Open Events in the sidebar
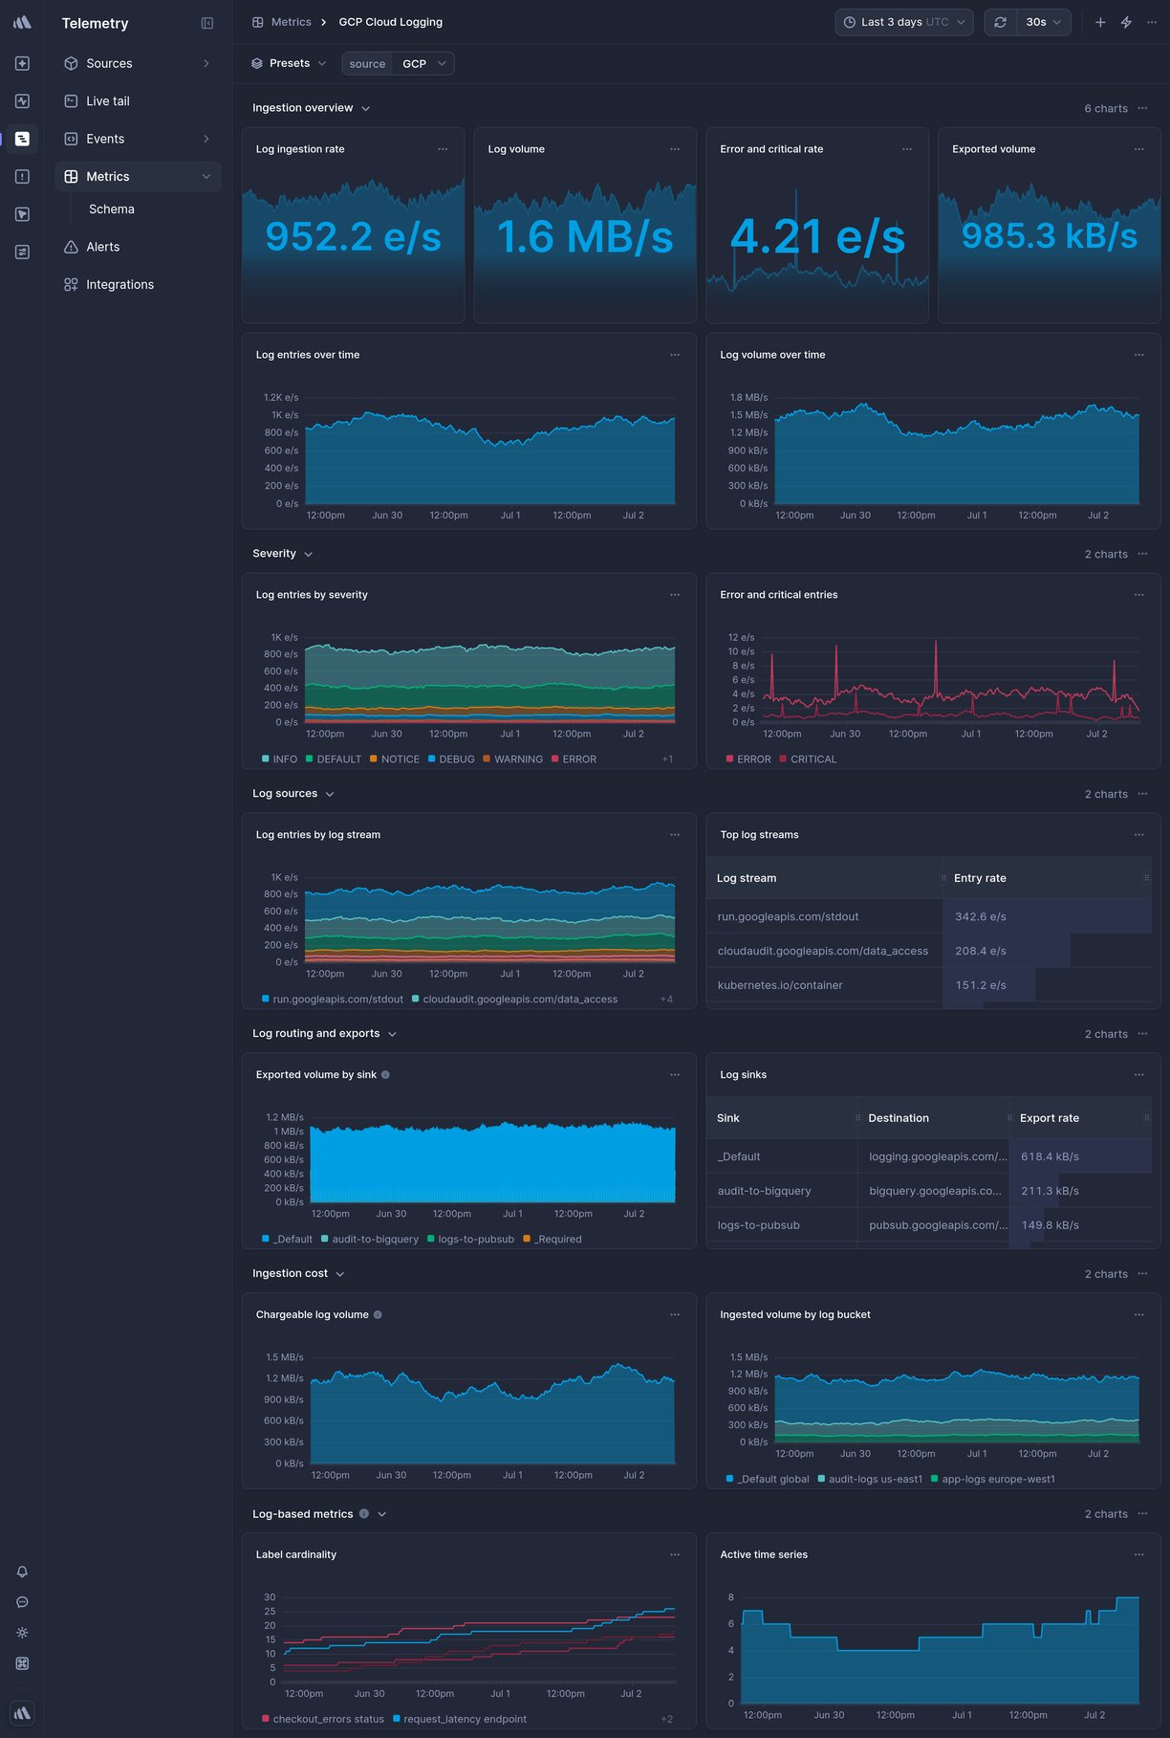 point(138,139)
